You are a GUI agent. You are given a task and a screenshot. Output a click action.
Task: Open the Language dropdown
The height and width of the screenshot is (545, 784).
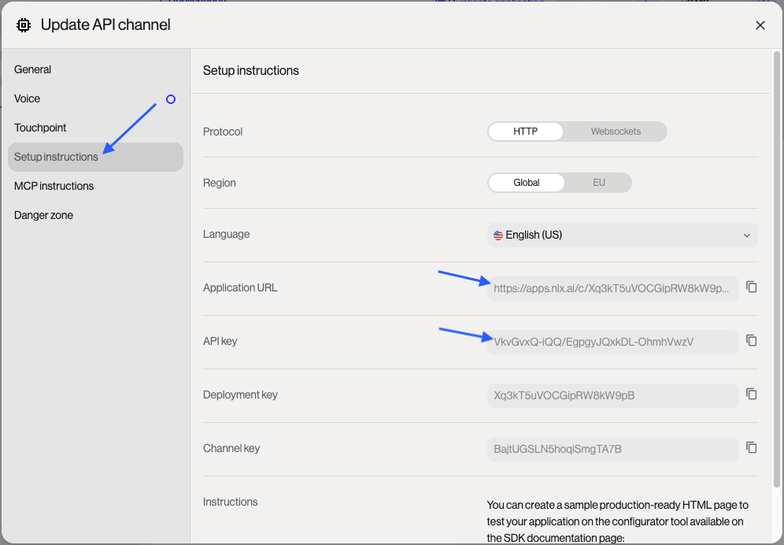[x=622, y=235]
